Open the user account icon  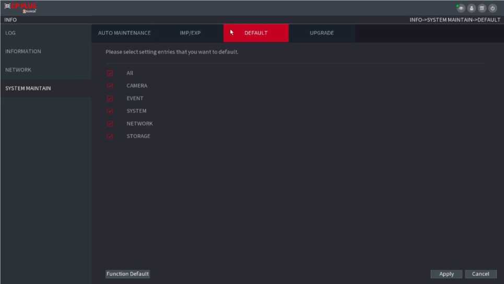point(472,8)
